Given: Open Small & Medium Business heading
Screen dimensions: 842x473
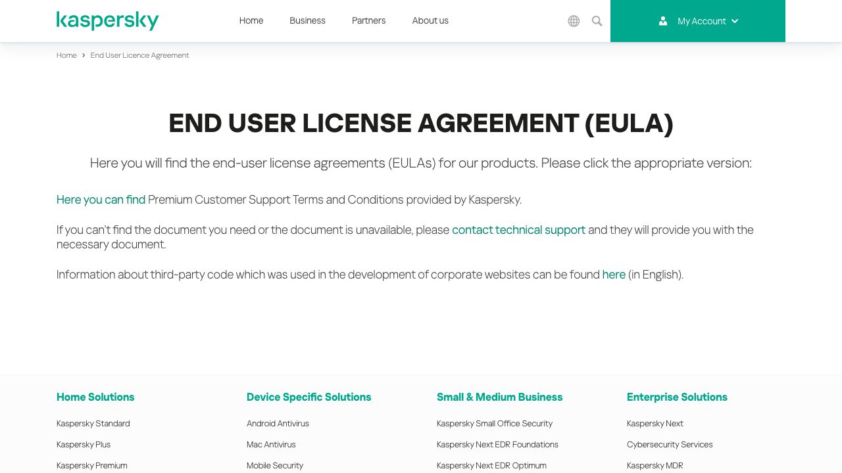Looking at the screenshot, I should tap(499, 397).
